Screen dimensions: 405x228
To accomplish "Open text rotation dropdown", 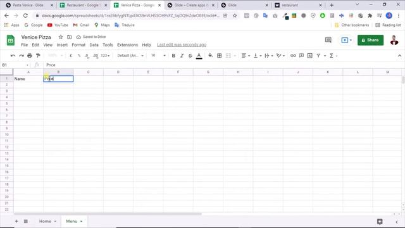I will [280, 56].
